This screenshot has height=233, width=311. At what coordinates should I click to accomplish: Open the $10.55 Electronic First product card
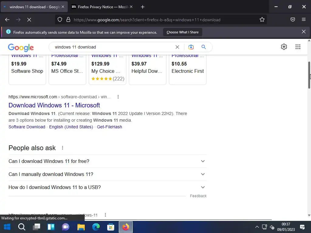pos(188,69)
